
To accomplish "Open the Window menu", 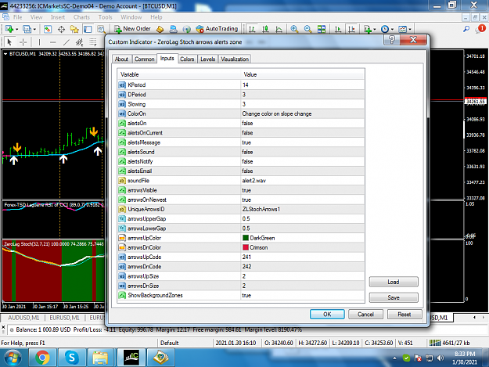I will point(131,17).
